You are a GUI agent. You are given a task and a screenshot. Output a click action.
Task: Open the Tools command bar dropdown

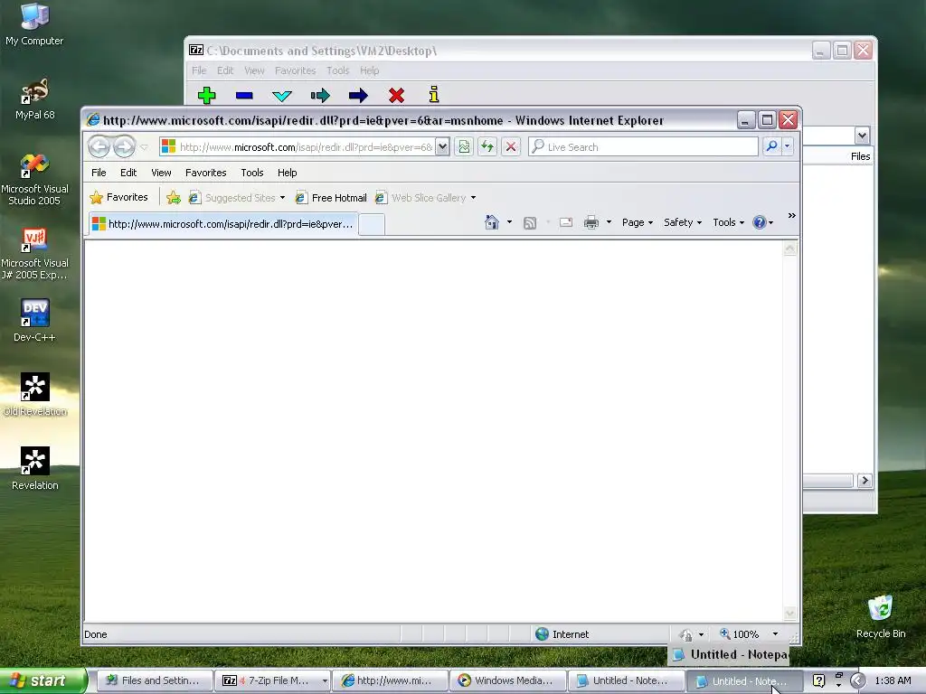coord(728,222)
